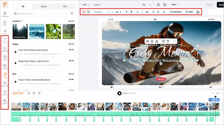
Task: Toggle bold formatting
Action: [138, 12]
